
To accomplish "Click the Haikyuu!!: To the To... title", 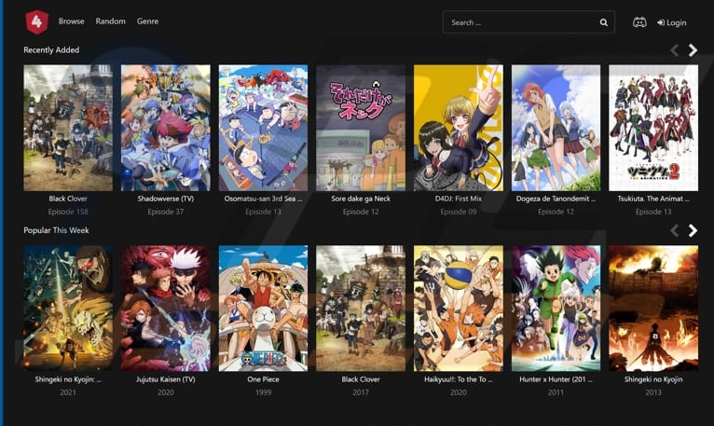I will (x=459, y=379).
